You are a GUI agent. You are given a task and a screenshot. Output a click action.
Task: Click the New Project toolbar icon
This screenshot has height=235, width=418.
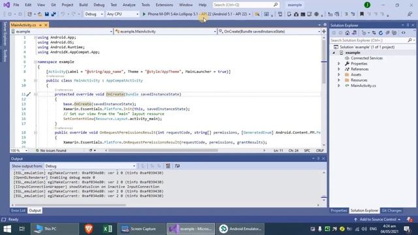click(x=29, y=14)
